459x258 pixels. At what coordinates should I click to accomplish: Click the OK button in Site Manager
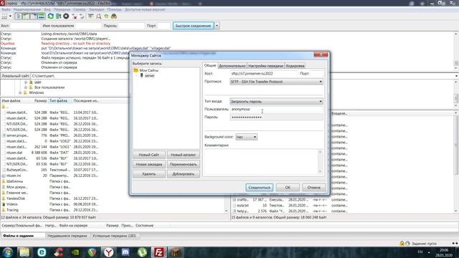click(x=288, y=188)
